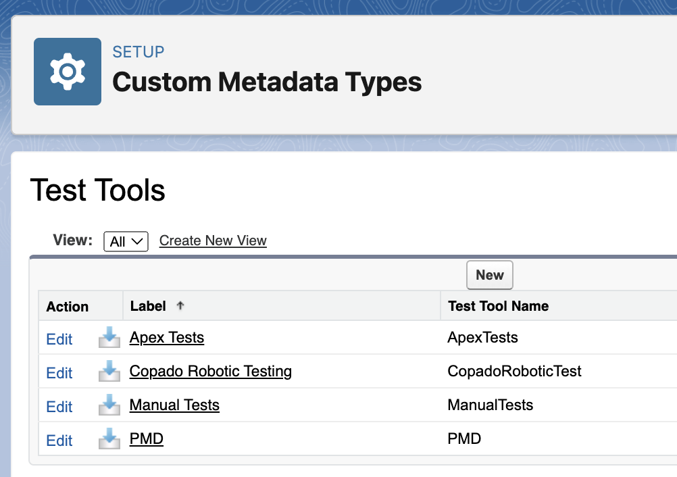The image size is (677, 477).
Task: Edit the Copado Robotic Testing record
Action: [x=59, y=373]
